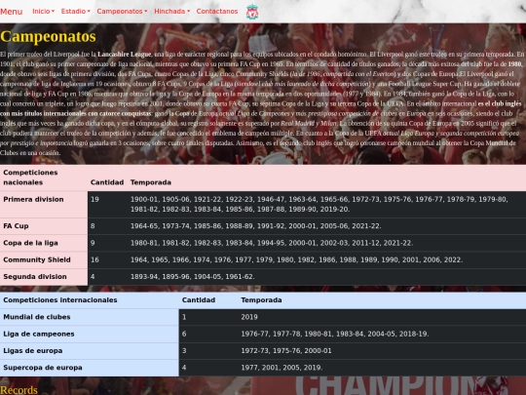Click Liga de campeones seasons starting 1976-77
The height and width of the screenshot is (395, 526).
coord(335,334)
